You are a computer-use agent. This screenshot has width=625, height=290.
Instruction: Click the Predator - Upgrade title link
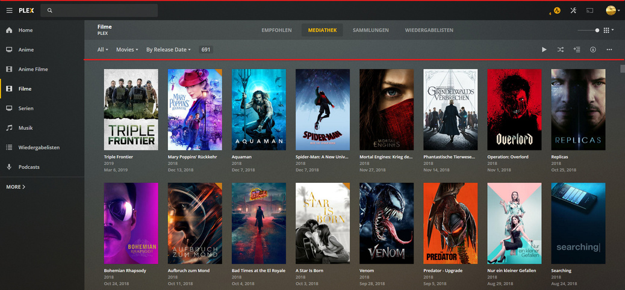coord(442,271)
